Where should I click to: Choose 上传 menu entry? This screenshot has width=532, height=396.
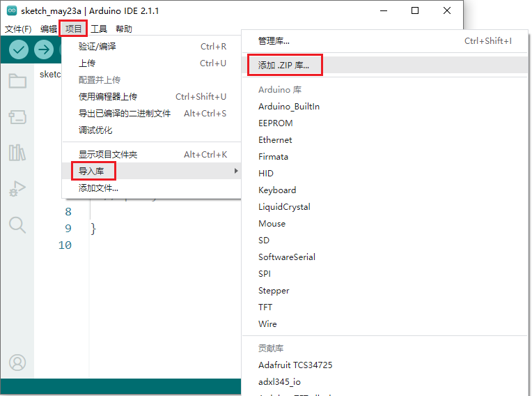(152, 63)
